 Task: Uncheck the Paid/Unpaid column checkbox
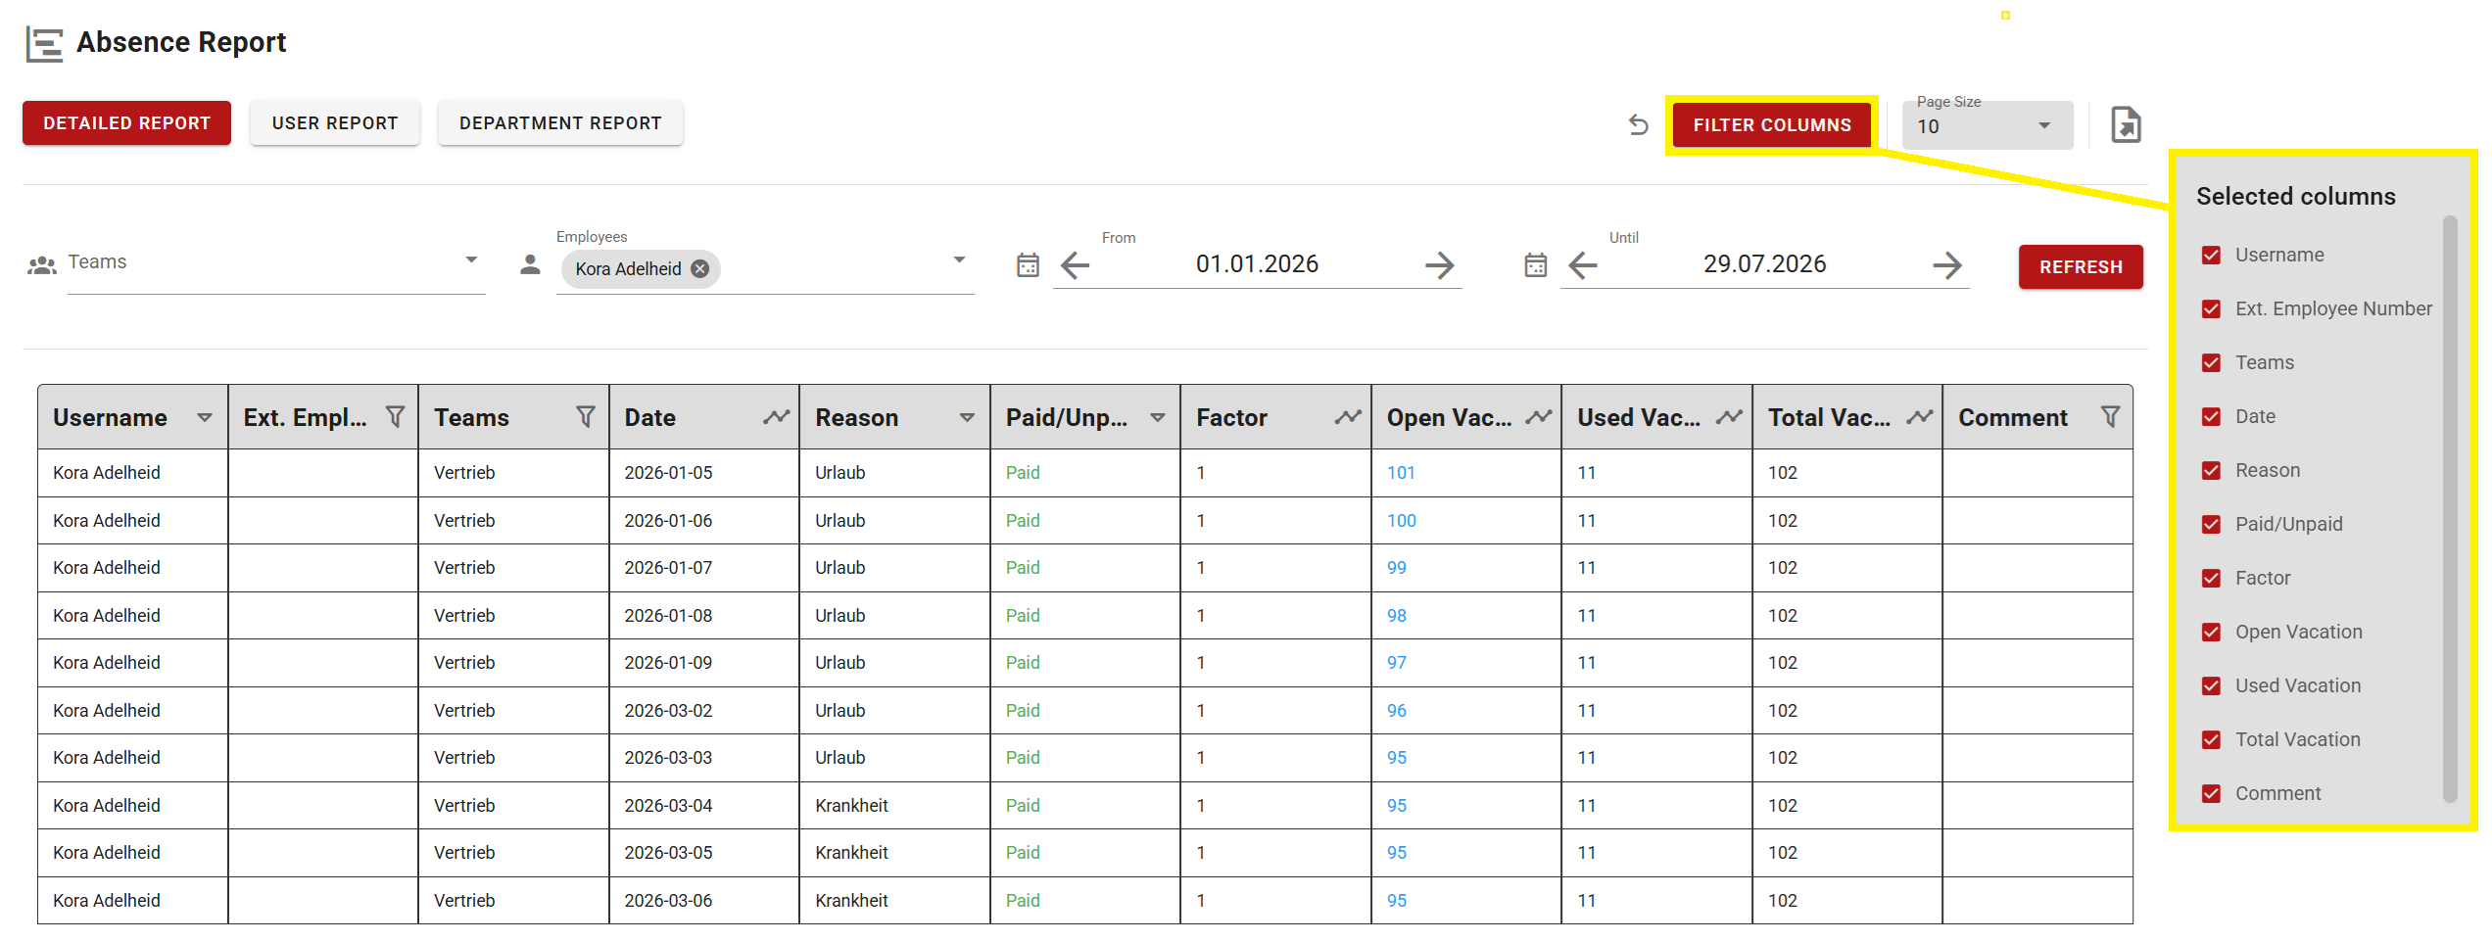coord(2211,524)
